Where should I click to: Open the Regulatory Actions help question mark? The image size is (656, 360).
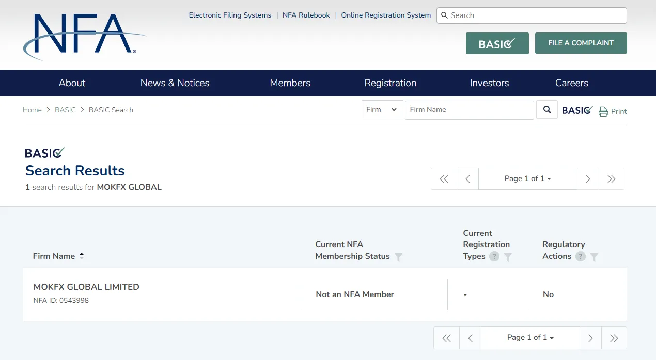(581, 256)
